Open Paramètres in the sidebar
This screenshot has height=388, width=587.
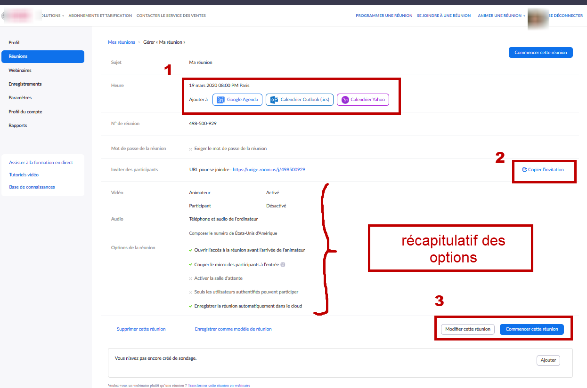point(20,98)
